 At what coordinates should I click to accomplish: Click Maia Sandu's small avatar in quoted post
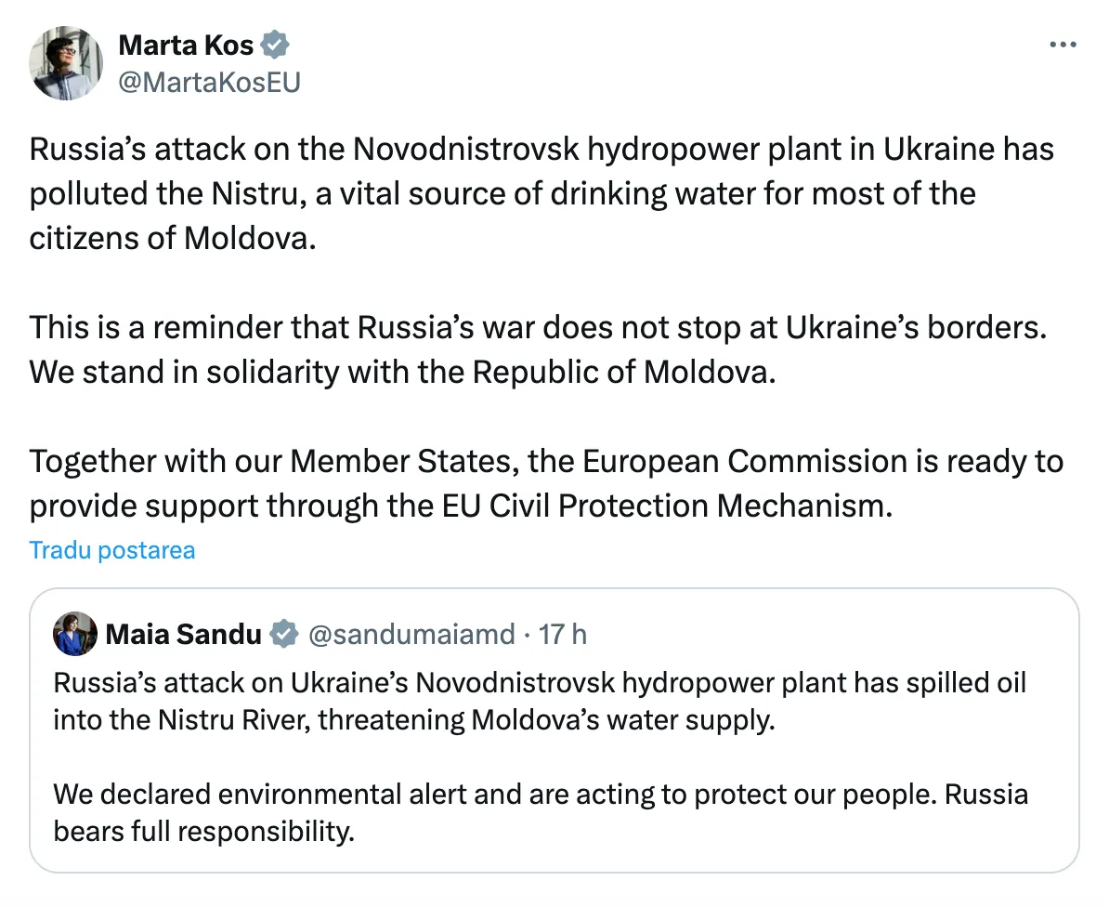click(x=75, y=634)
